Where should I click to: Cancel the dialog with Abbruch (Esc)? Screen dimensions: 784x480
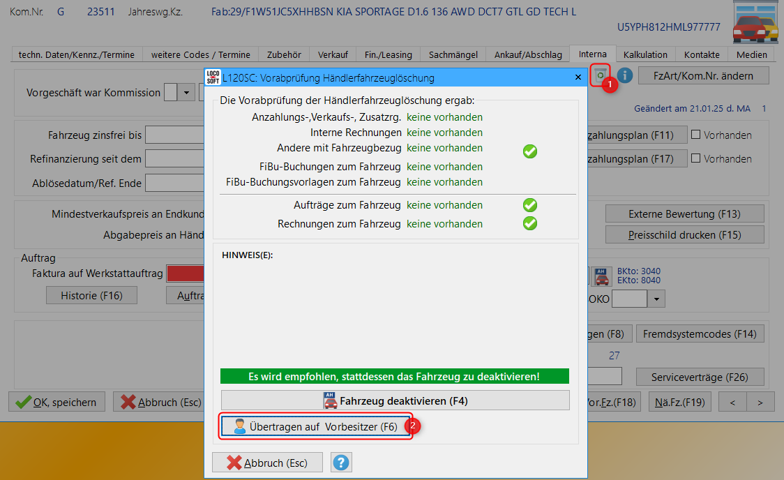[268, 463]
